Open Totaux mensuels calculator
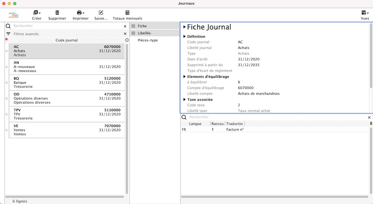373x204 pixels. click(127, 13)
